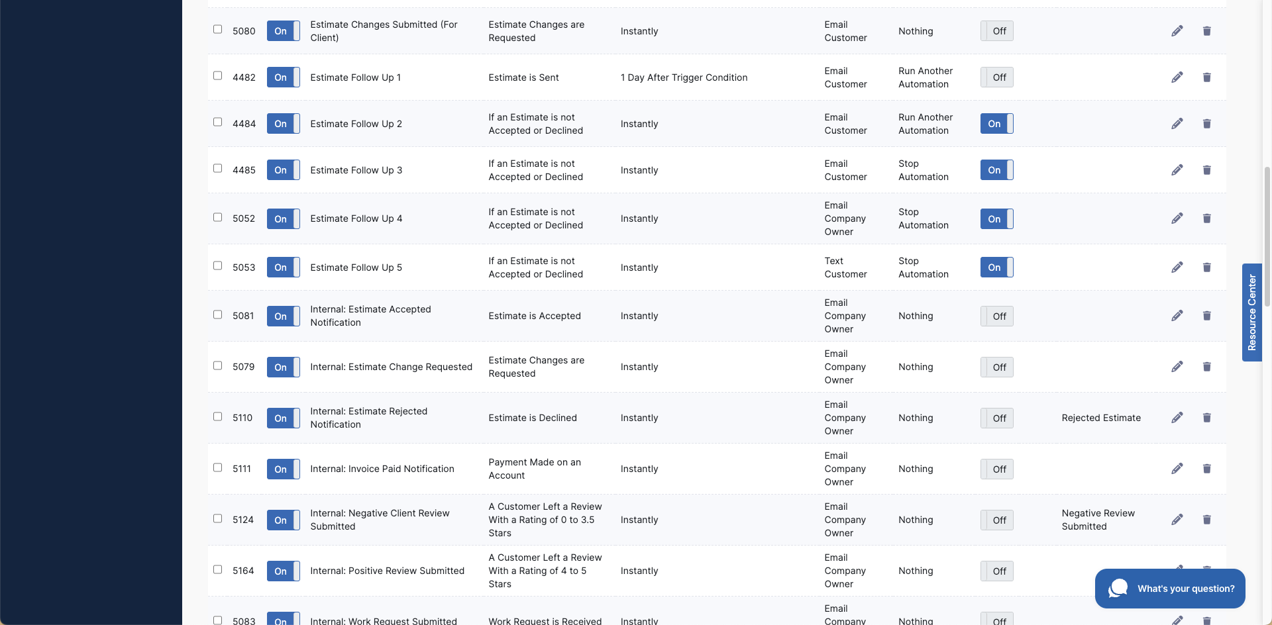Edit Internal: Estimate Accepted Notification with the pencil icon
Screen dimensions: 1272x625
click(1177, 316)
